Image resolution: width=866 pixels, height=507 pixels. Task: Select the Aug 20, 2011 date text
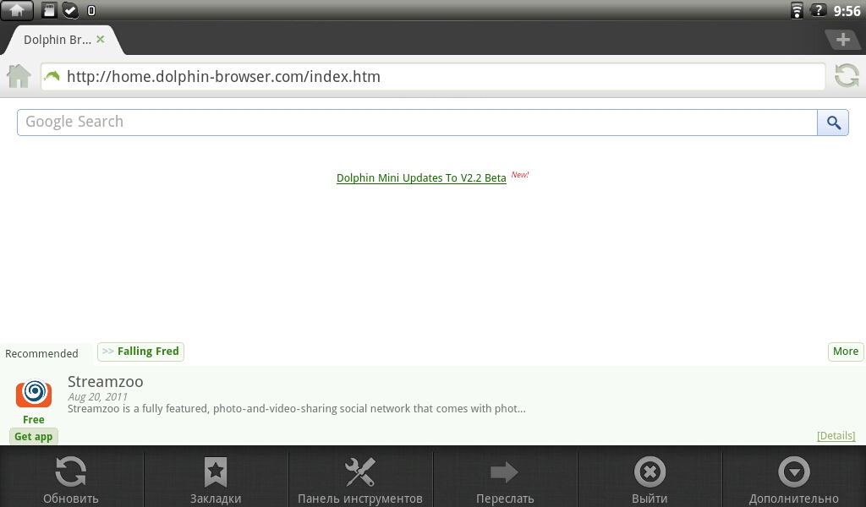click(x=98, y=396)
